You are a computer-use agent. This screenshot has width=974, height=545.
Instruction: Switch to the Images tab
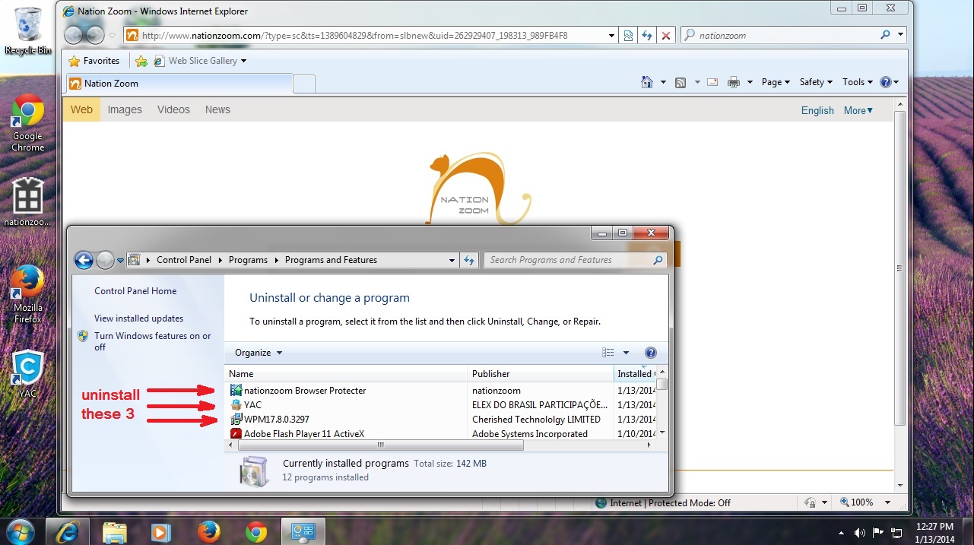point(125,109)
